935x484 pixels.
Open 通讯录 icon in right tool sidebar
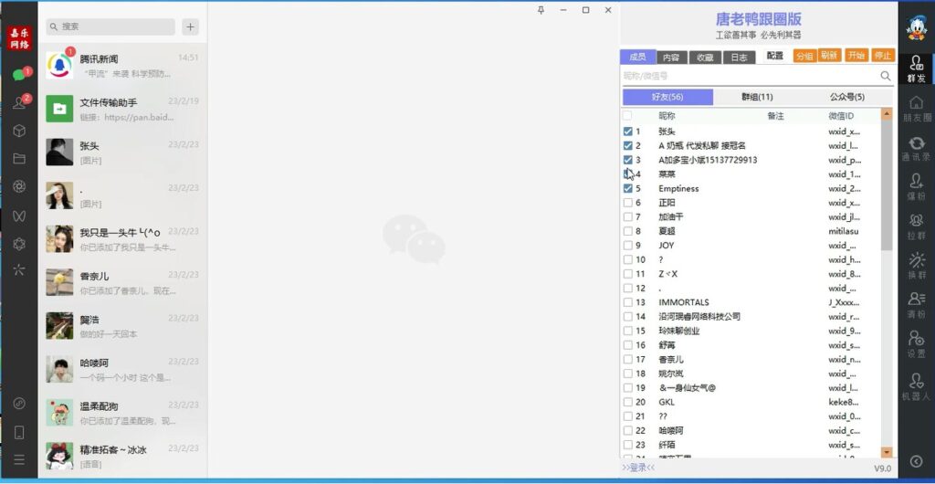(917, 149)
